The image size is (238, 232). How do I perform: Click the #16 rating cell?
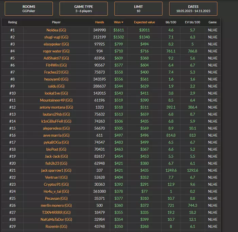point(13,135)
